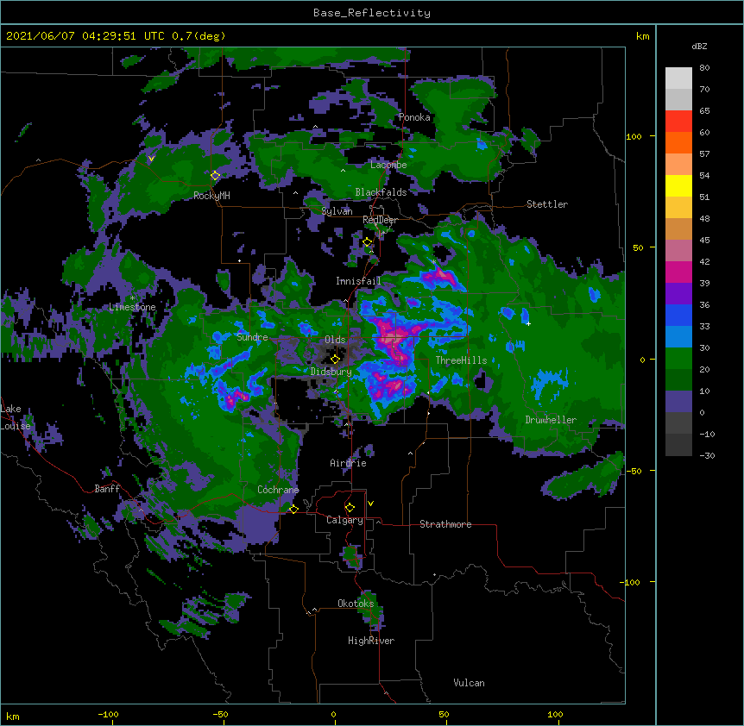Screen dimensions: 744x726
Task: Click the Didsbury city label
Action: coord(331,372)
